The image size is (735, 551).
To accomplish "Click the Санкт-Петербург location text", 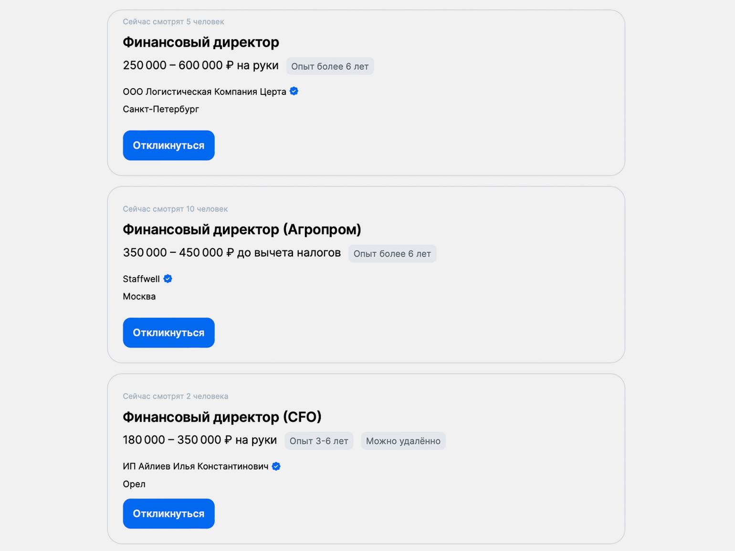I will 161,109.
